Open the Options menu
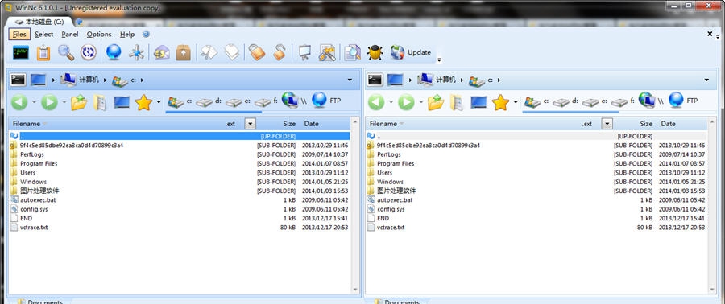725x304 pixels. click(x=99, y=34)
